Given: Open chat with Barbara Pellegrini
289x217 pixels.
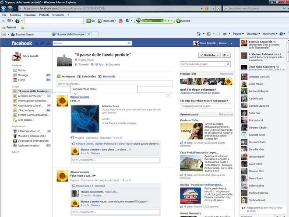Looking at the screenshot, I should tap(258, 91).
